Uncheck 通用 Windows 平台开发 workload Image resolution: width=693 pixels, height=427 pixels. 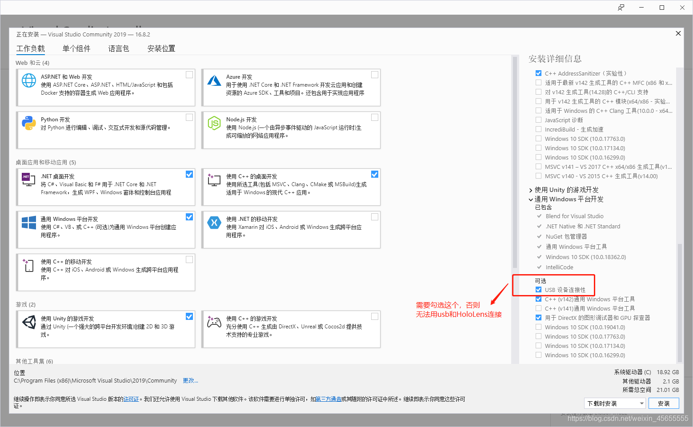pos(189,217)
